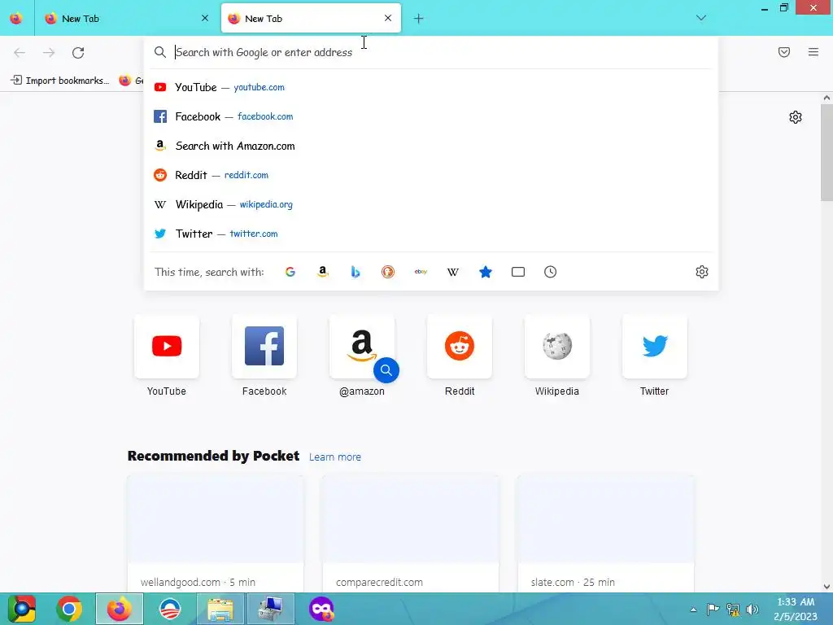Open the wellandgood.com Pocket story card

[216, 534]
